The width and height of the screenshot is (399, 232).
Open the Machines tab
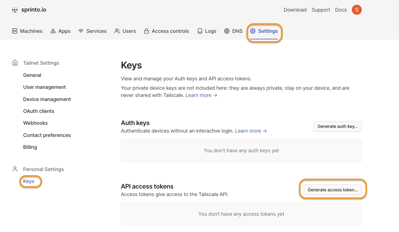(27, 31)
